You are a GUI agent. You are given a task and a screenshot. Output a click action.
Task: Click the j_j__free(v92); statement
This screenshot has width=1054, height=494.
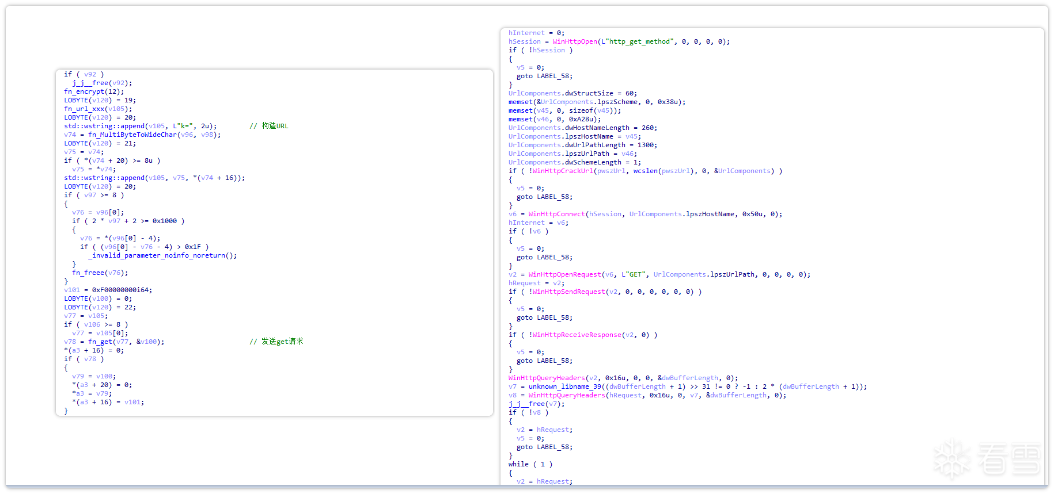pyautogui.click(x=102, y=83)
